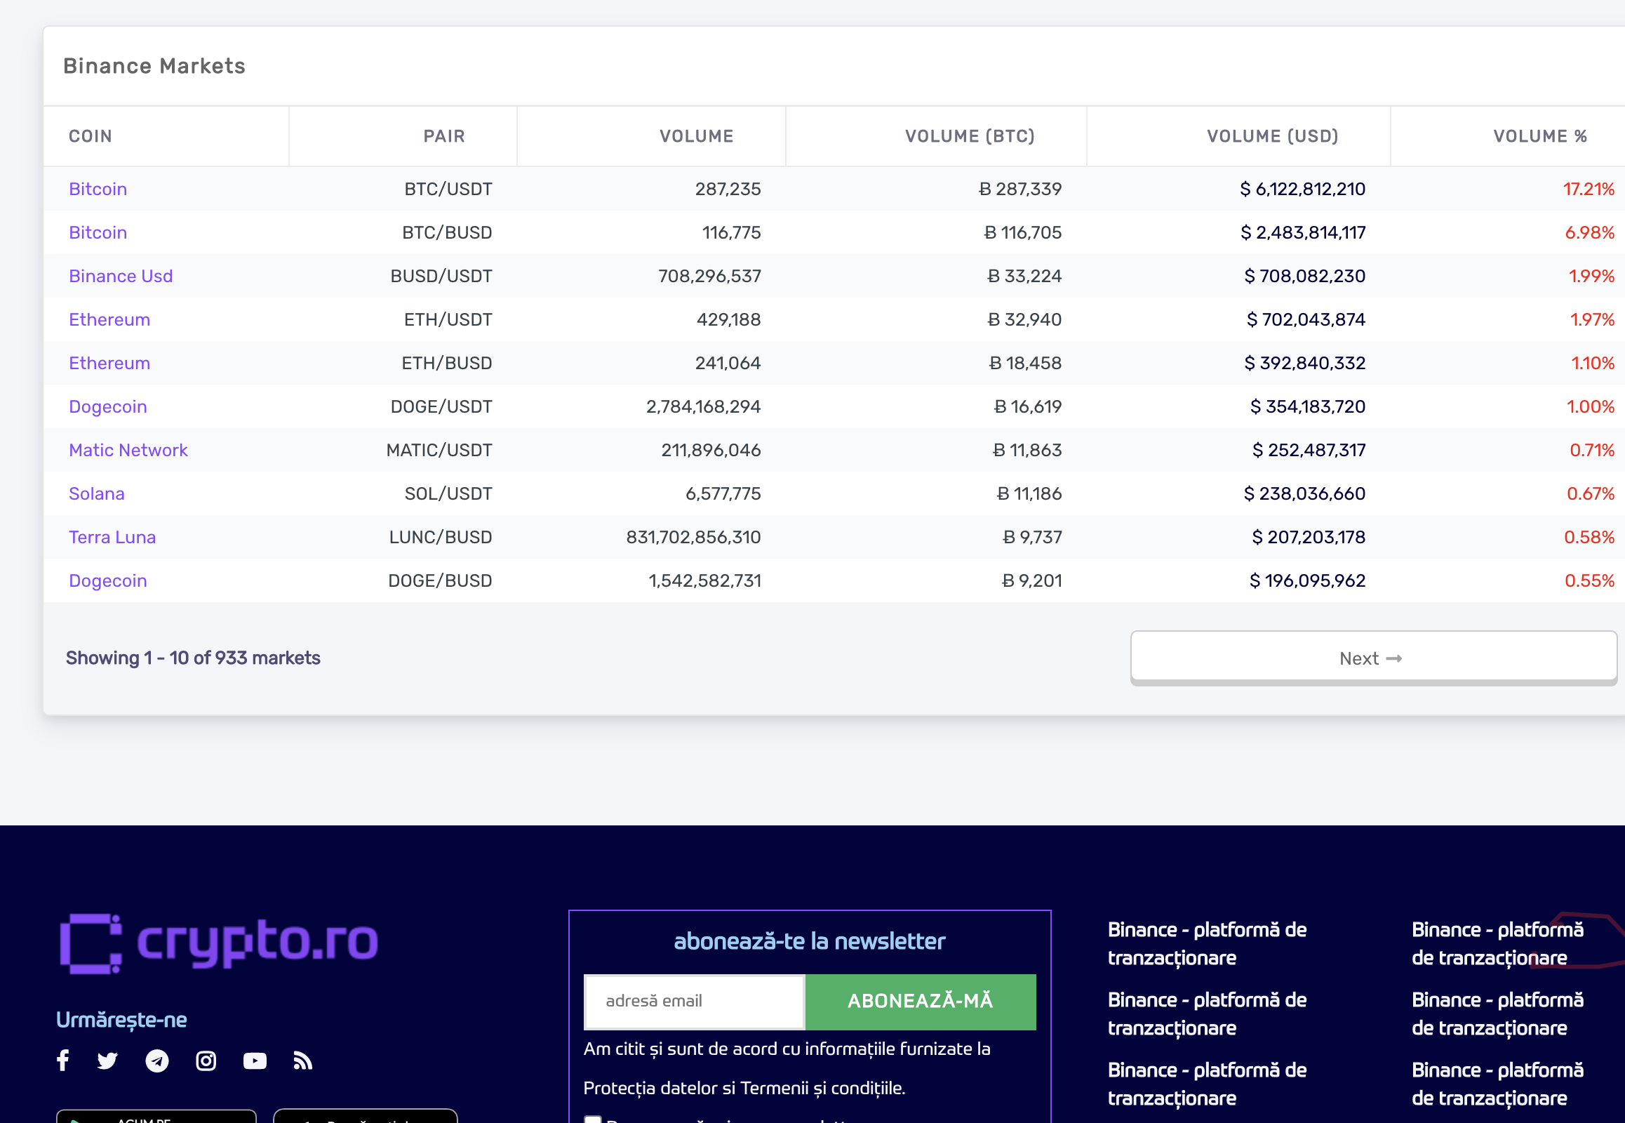Open the YouTube channel icon
The height and width of the screenshot is (1123, 1625).
pos(255,1061)
